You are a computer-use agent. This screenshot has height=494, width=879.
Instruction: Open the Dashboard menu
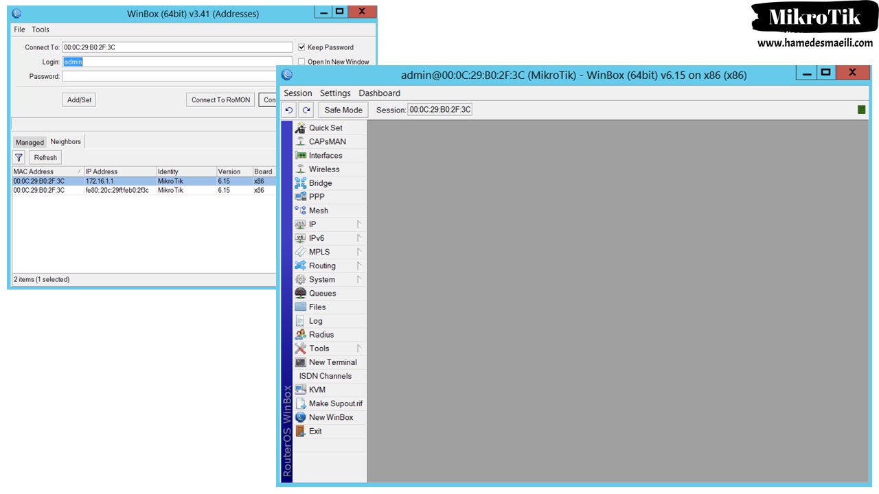[x=380, y=93]
